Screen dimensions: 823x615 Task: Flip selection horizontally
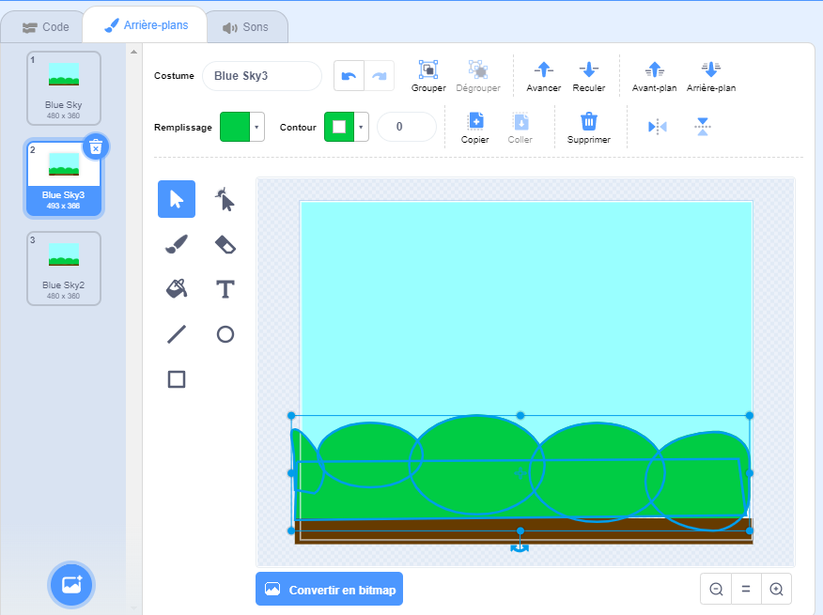pos(658,127)
